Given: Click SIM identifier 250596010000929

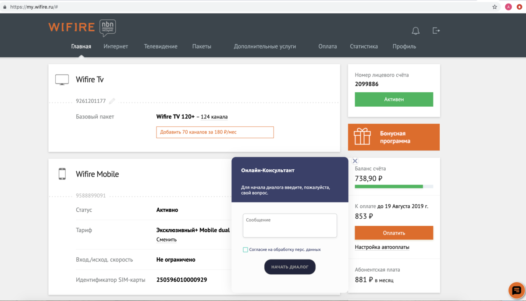Looking at the screenshot, I should (181, 280).
